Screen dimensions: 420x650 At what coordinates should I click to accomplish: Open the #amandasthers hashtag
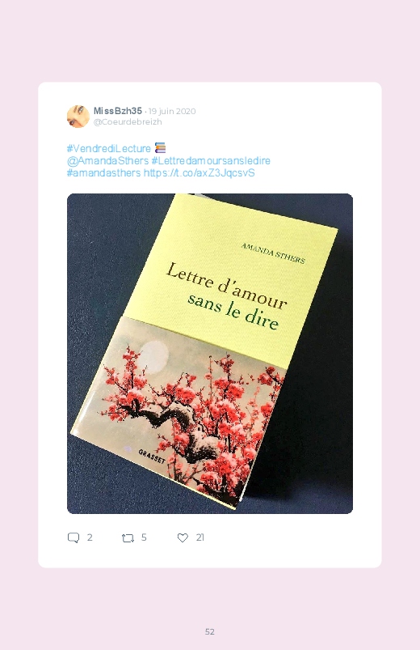coord(104,173)
